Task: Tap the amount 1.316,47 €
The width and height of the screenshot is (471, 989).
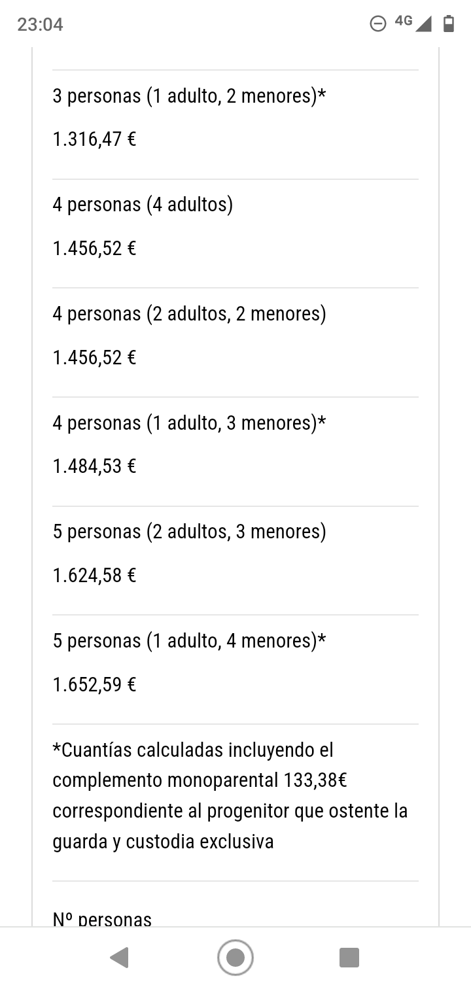Action: tap(94, 139)
